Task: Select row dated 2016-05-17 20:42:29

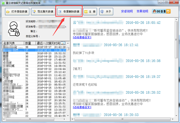Action: (34, 47)
